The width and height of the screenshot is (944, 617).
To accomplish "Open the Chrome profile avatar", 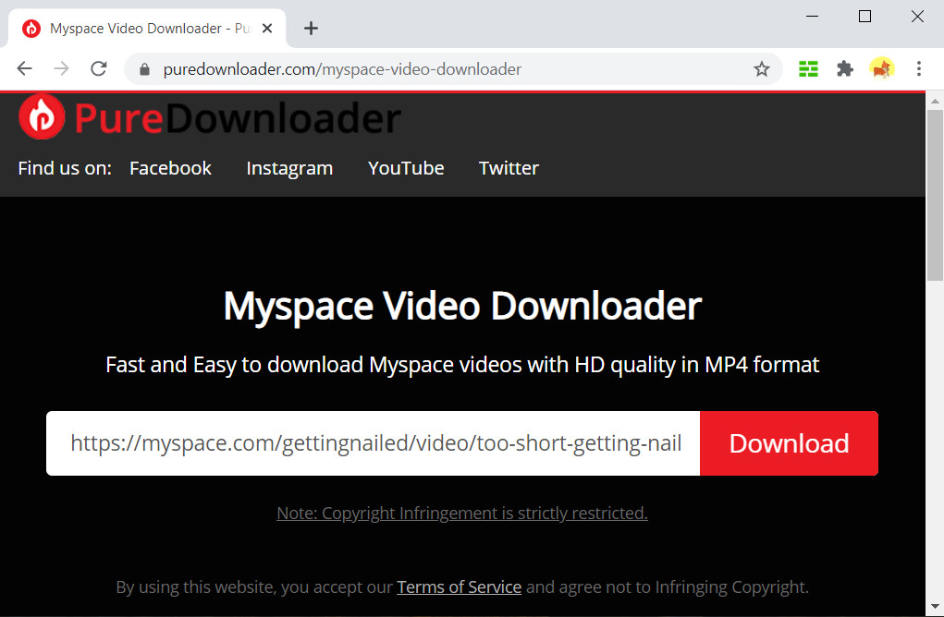I will (x=882, y=68).
